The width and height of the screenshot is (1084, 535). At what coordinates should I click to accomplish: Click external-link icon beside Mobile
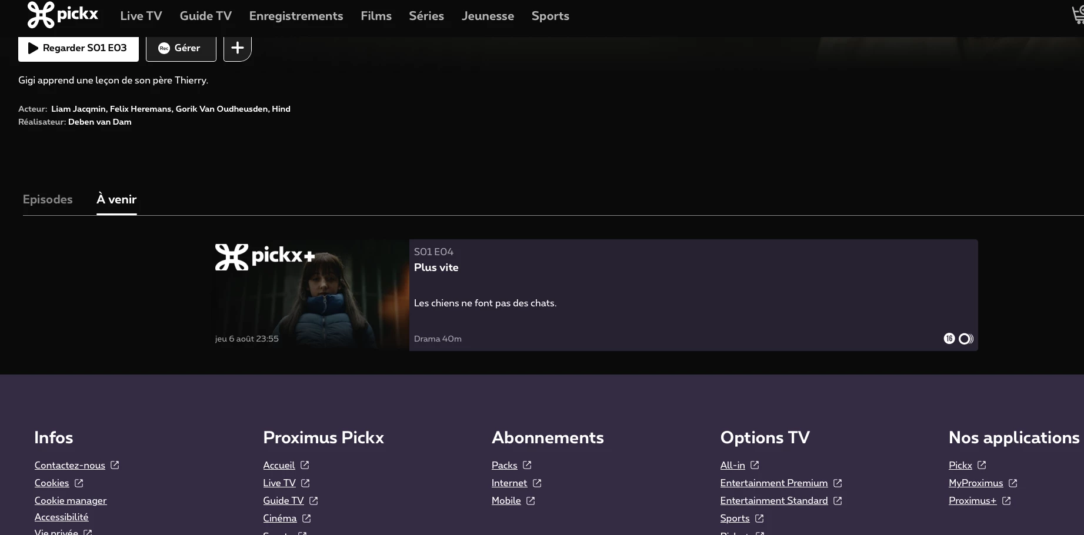click(x=531, y=500)
